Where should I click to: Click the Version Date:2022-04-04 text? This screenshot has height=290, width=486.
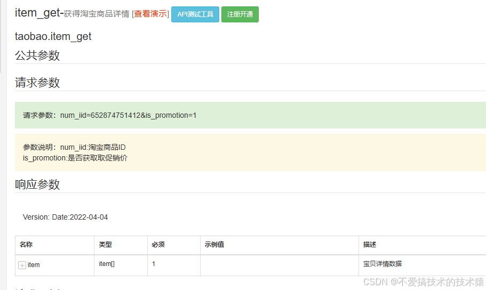(65, 217)
